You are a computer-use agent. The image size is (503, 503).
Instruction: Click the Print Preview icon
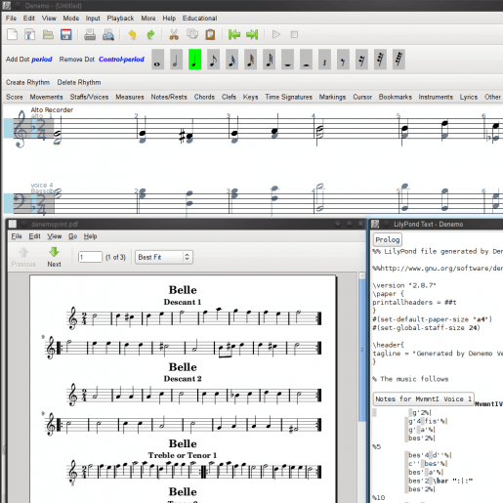point(108,34)
